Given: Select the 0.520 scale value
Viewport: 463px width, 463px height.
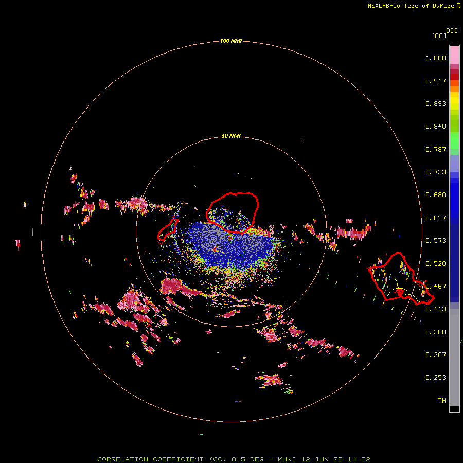Looking at the screenshot, I should tap(436, 264).
